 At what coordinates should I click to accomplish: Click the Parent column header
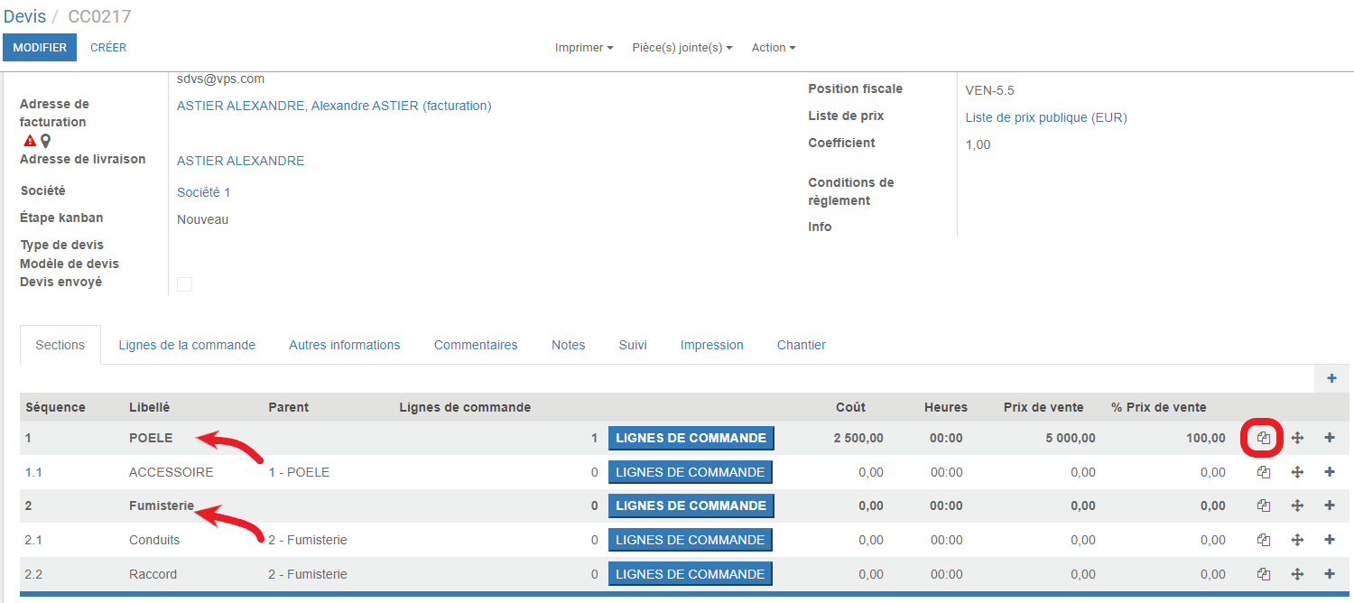pyautogui.click(x=289, y=407)
